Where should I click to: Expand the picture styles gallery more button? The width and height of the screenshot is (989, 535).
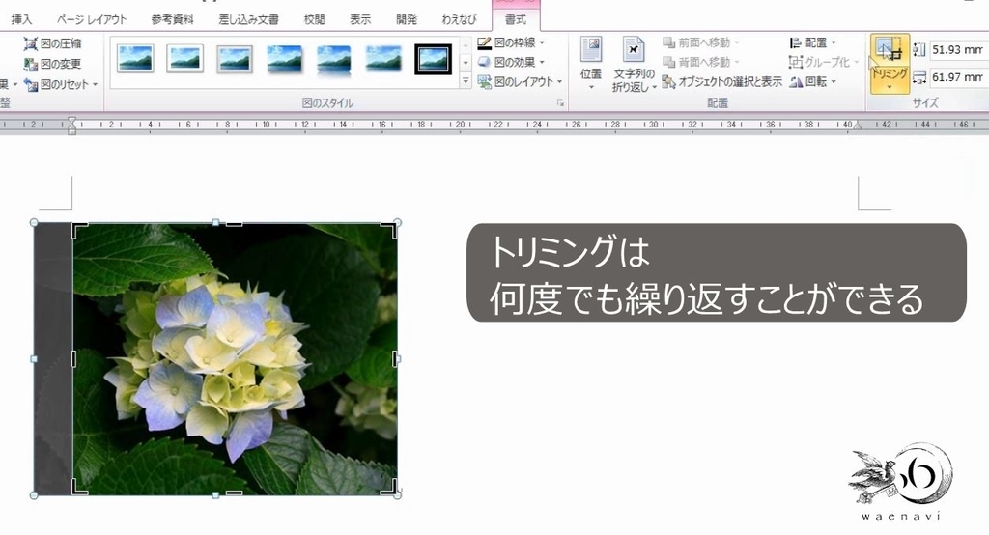tap(466, 81)
